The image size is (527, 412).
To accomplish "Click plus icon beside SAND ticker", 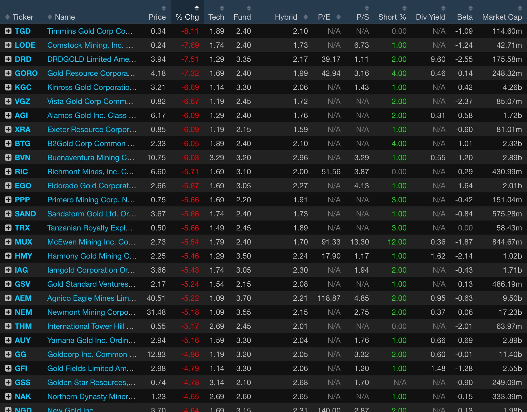I will pos(8,214).
